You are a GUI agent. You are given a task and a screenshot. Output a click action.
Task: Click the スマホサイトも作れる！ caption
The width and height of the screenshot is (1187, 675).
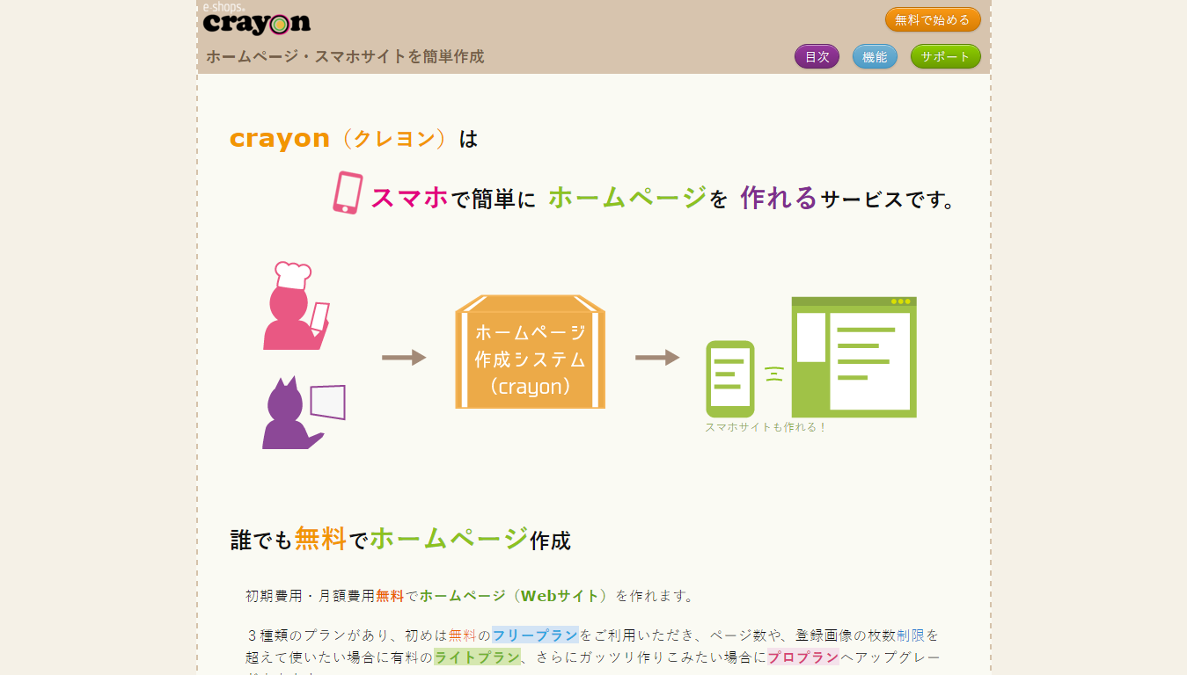coord(766,427)
